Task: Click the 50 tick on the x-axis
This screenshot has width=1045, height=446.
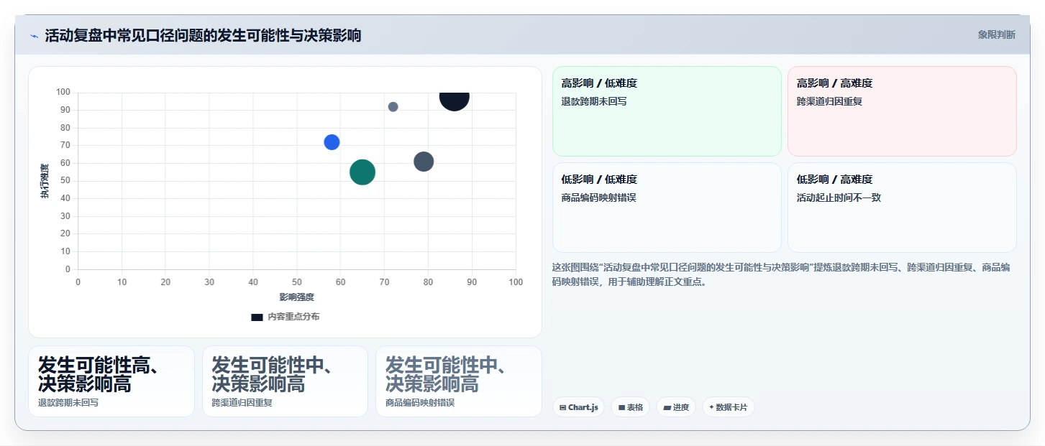Action: [x=296, y=282]
